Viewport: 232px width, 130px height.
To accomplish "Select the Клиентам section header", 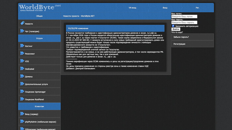I will click(39, 106).
